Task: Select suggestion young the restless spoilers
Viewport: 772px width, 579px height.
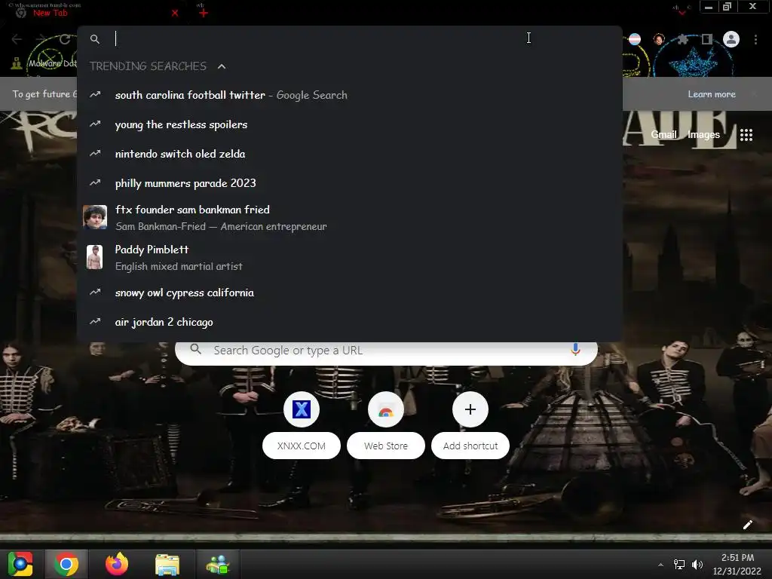Action: click(x=350, y=124)
